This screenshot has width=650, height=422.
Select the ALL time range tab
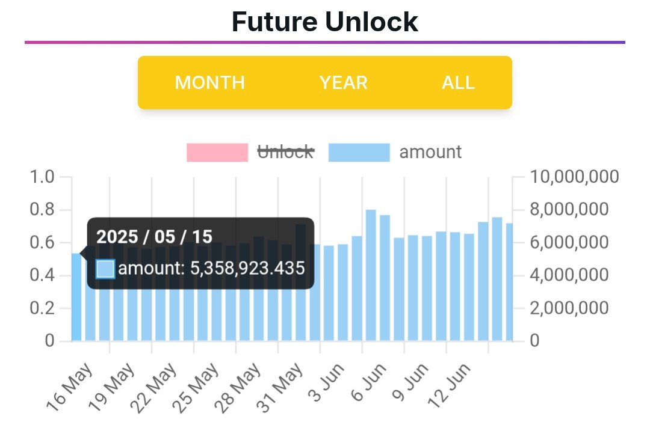pos(458,82)
